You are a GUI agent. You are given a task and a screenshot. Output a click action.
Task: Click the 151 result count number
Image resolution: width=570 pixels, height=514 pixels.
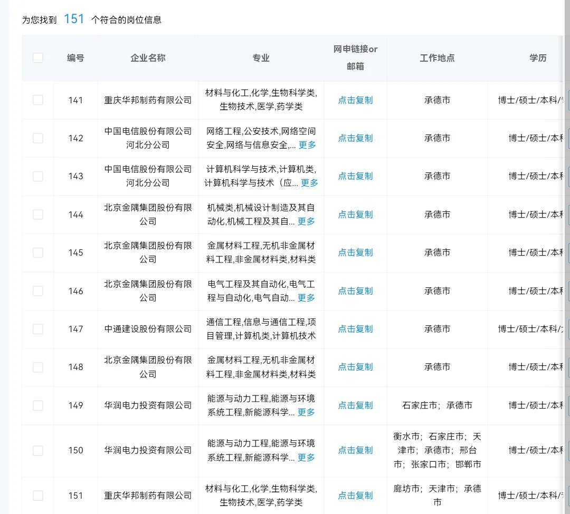click(74, 19)
